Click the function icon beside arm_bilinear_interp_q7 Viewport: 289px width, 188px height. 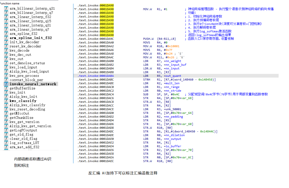(6, 13)
